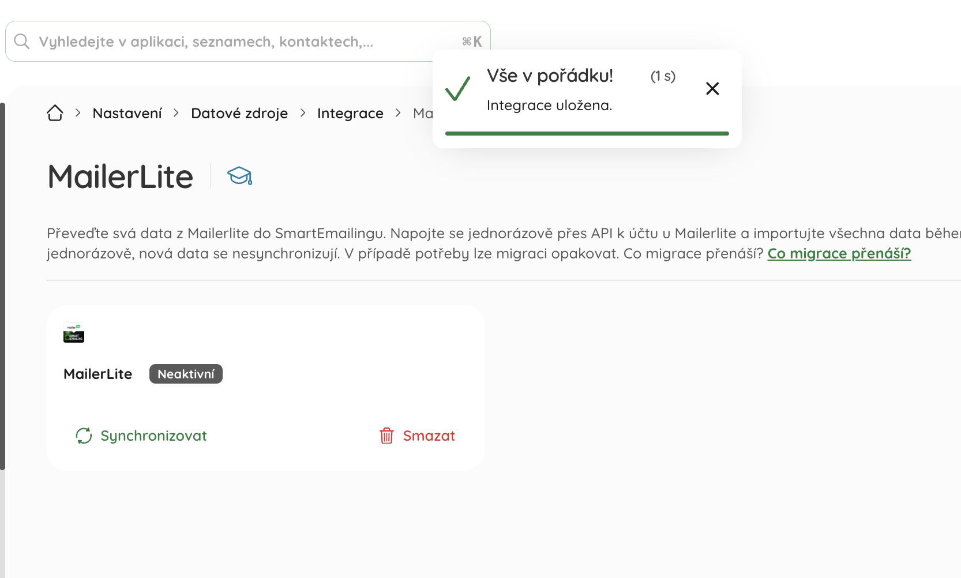The height and width of the screenshot is (578, 961).
Task: Click the 'Vše v pořádku!' toast title
Action: pyautogui.click(x=550, y=76)
